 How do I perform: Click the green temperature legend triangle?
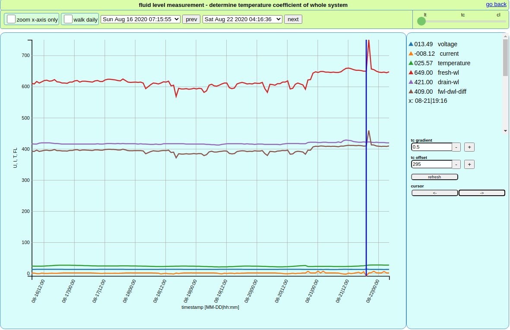coord(411,63)
